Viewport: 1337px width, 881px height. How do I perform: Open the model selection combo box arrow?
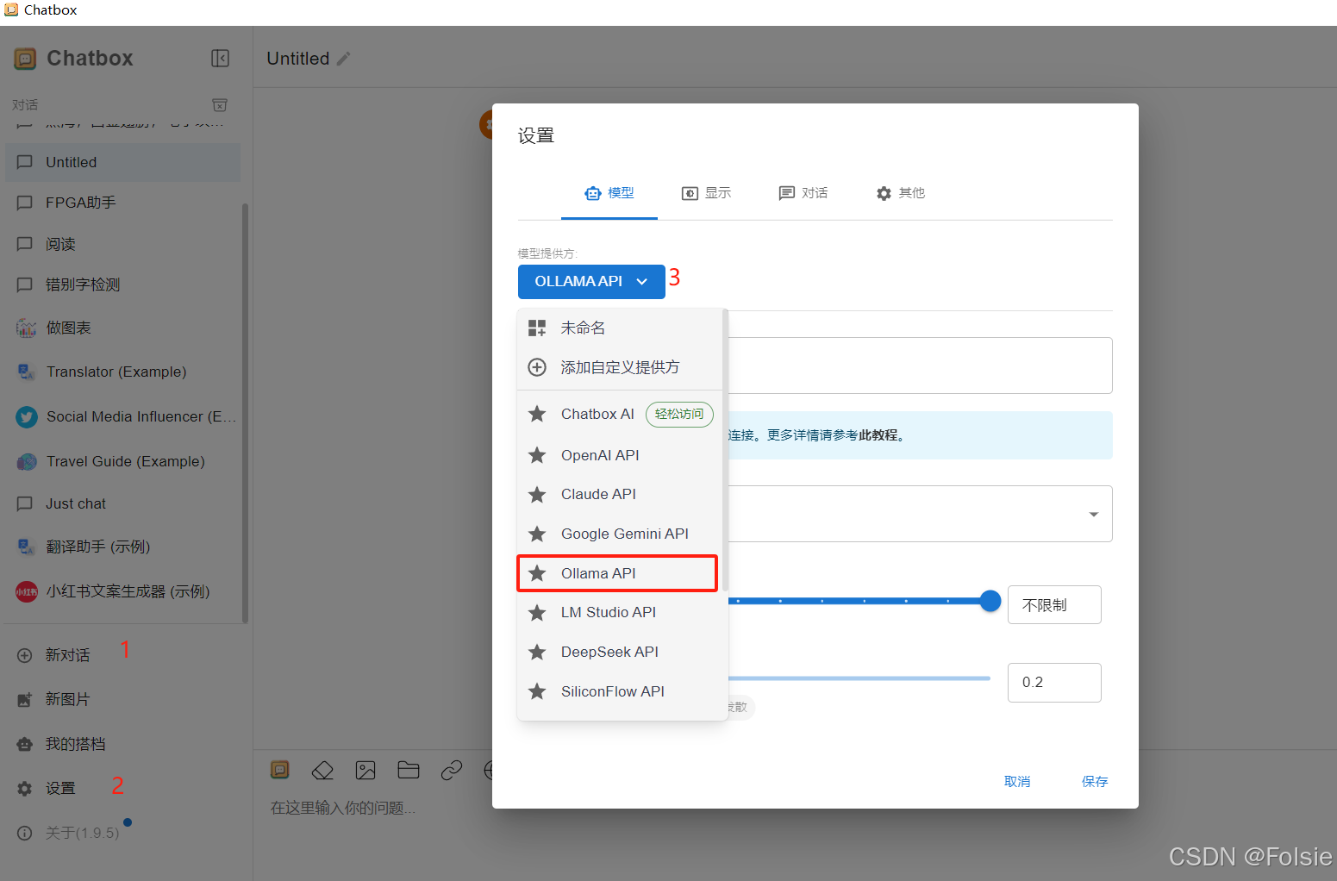point(1093,515)
